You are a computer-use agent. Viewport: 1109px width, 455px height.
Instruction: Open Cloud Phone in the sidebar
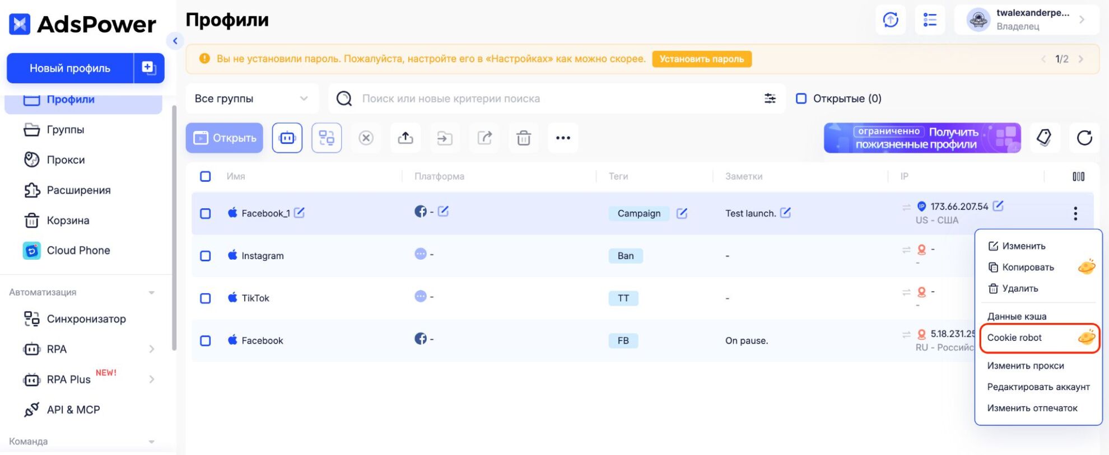[x=78, y=251]
